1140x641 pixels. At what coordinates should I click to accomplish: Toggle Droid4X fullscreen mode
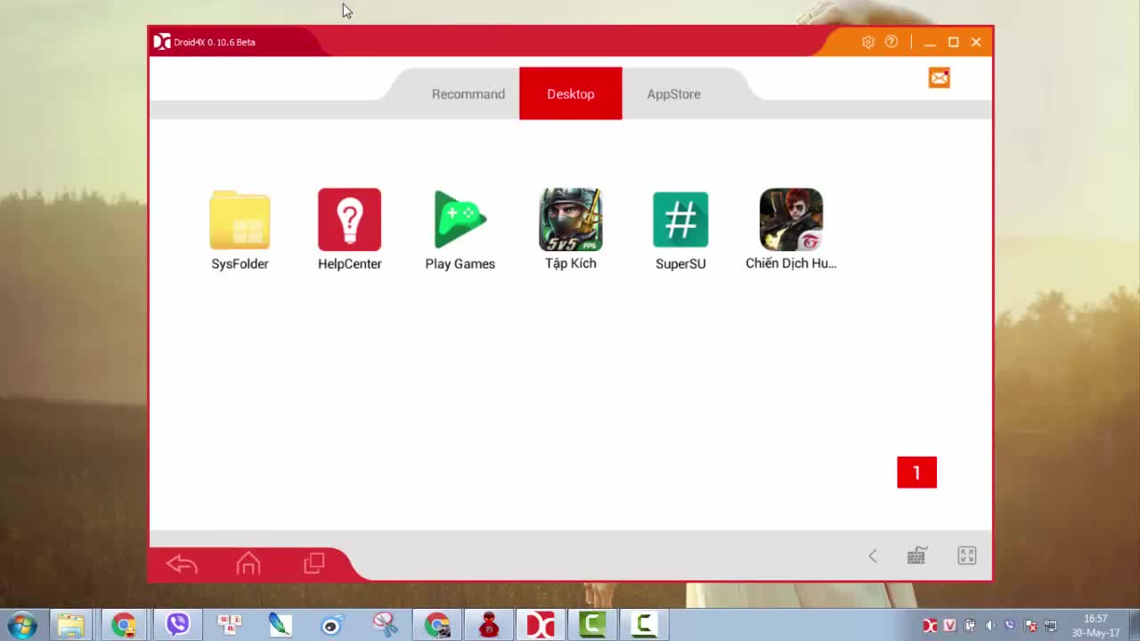tap(967, 556)
